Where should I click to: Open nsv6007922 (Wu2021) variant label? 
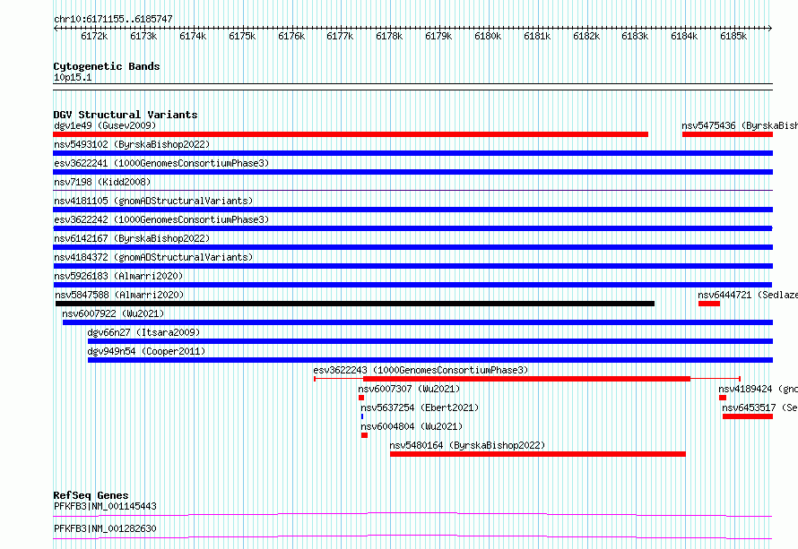[113, 313]
